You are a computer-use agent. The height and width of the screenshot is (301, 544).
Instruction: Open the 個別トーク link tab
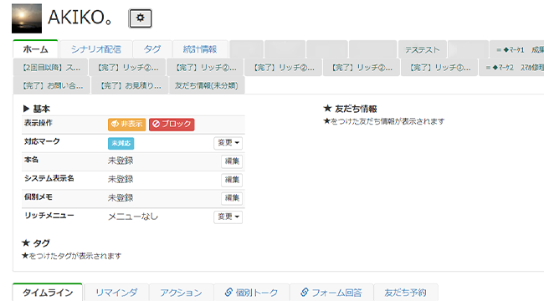(252, 293)
